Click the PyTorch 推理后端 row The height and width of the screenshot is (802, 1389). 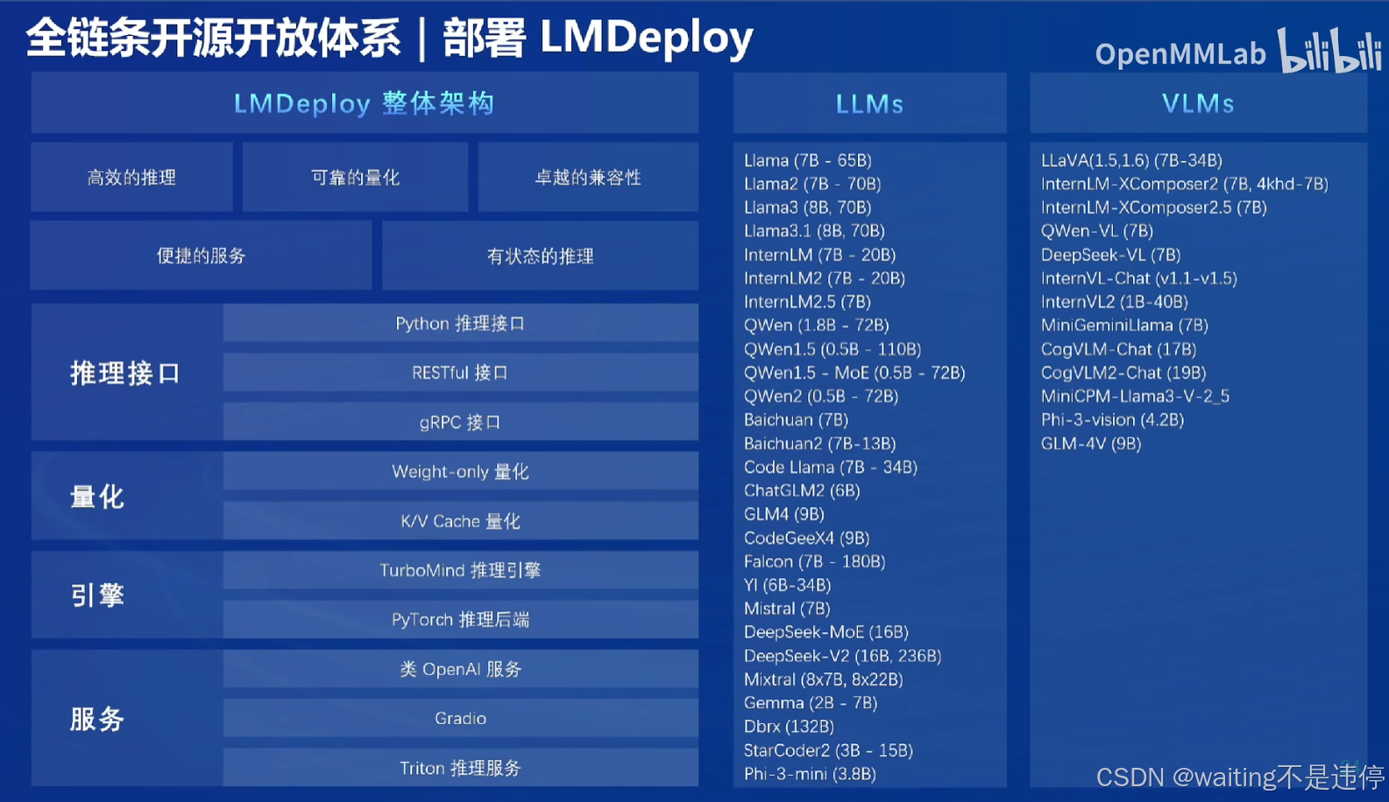click(x=460, y=619)
